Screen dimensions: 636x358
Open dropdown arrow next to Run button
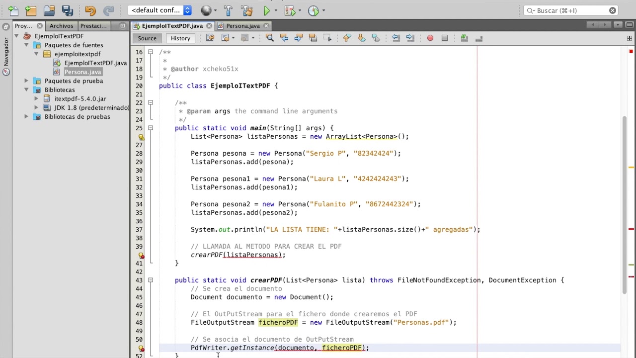point(276,11)
